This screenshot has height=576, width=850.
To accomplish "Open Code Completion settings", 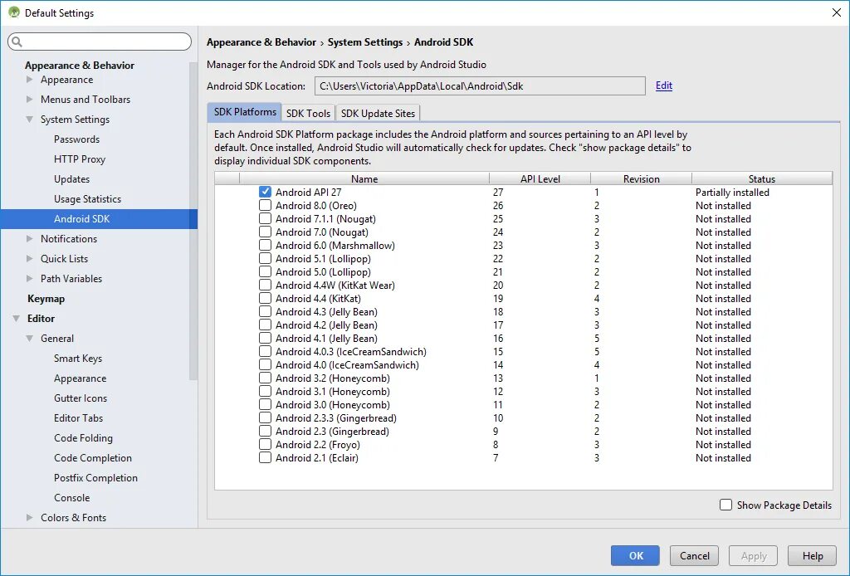I will coord(93,458).
